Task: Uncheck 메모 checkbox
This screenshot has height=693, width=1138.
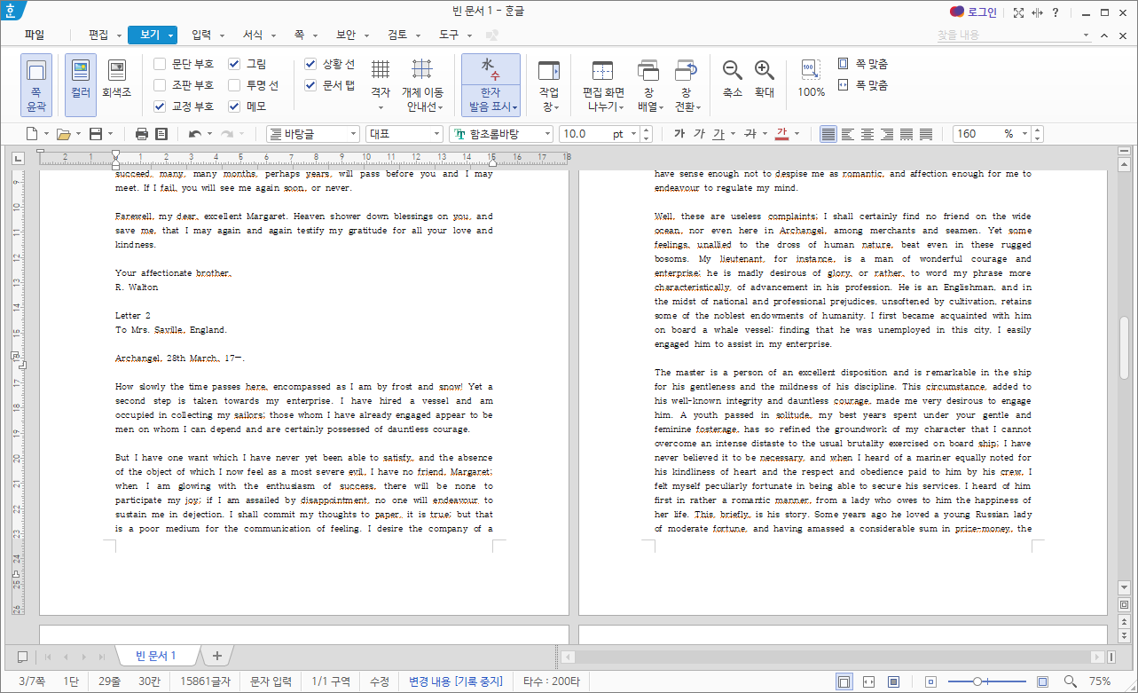Action: [234, 106]
